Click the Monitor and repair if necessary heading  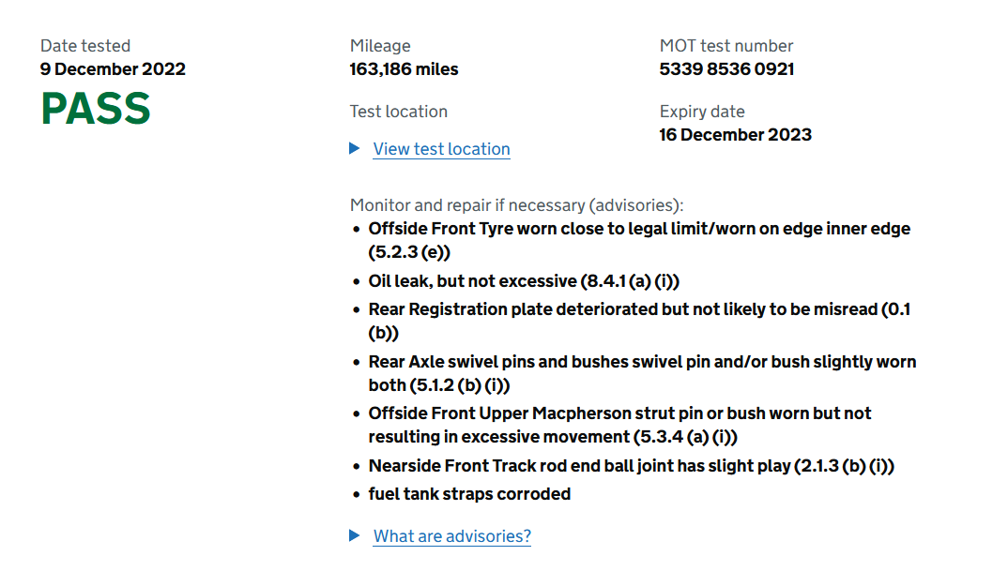click(517, 205)
